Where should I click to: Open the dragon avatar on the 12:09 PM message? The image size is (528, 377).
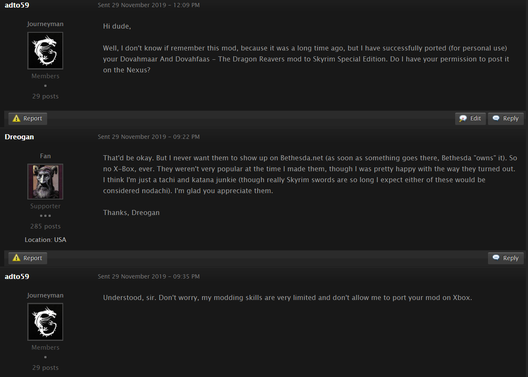45,50
